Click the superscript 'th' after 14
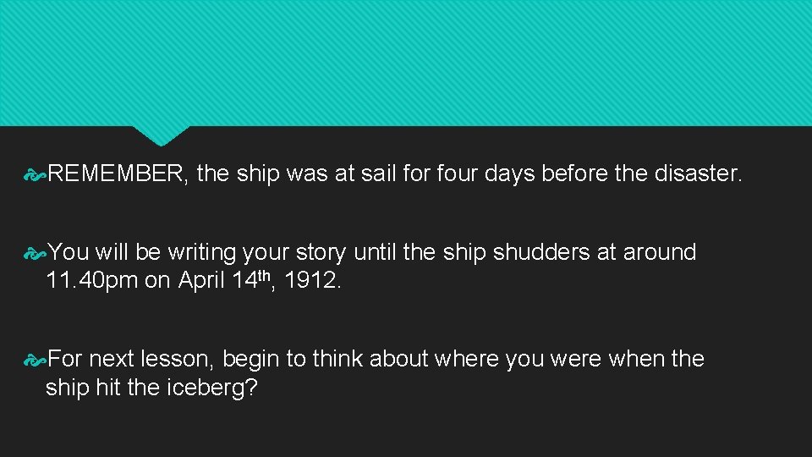The height and width of the screenshot is (457, 812). click(x=264, y=275)
